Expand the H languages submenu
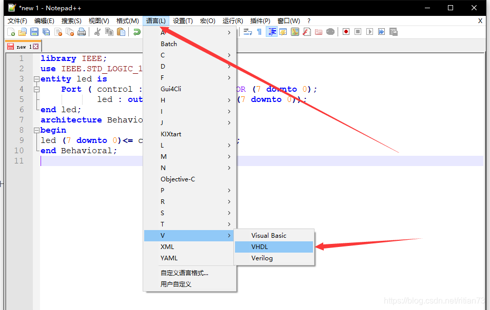 190,100
